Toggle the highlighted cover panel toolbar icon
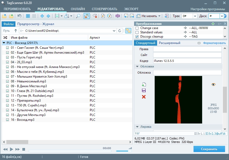 87,16
